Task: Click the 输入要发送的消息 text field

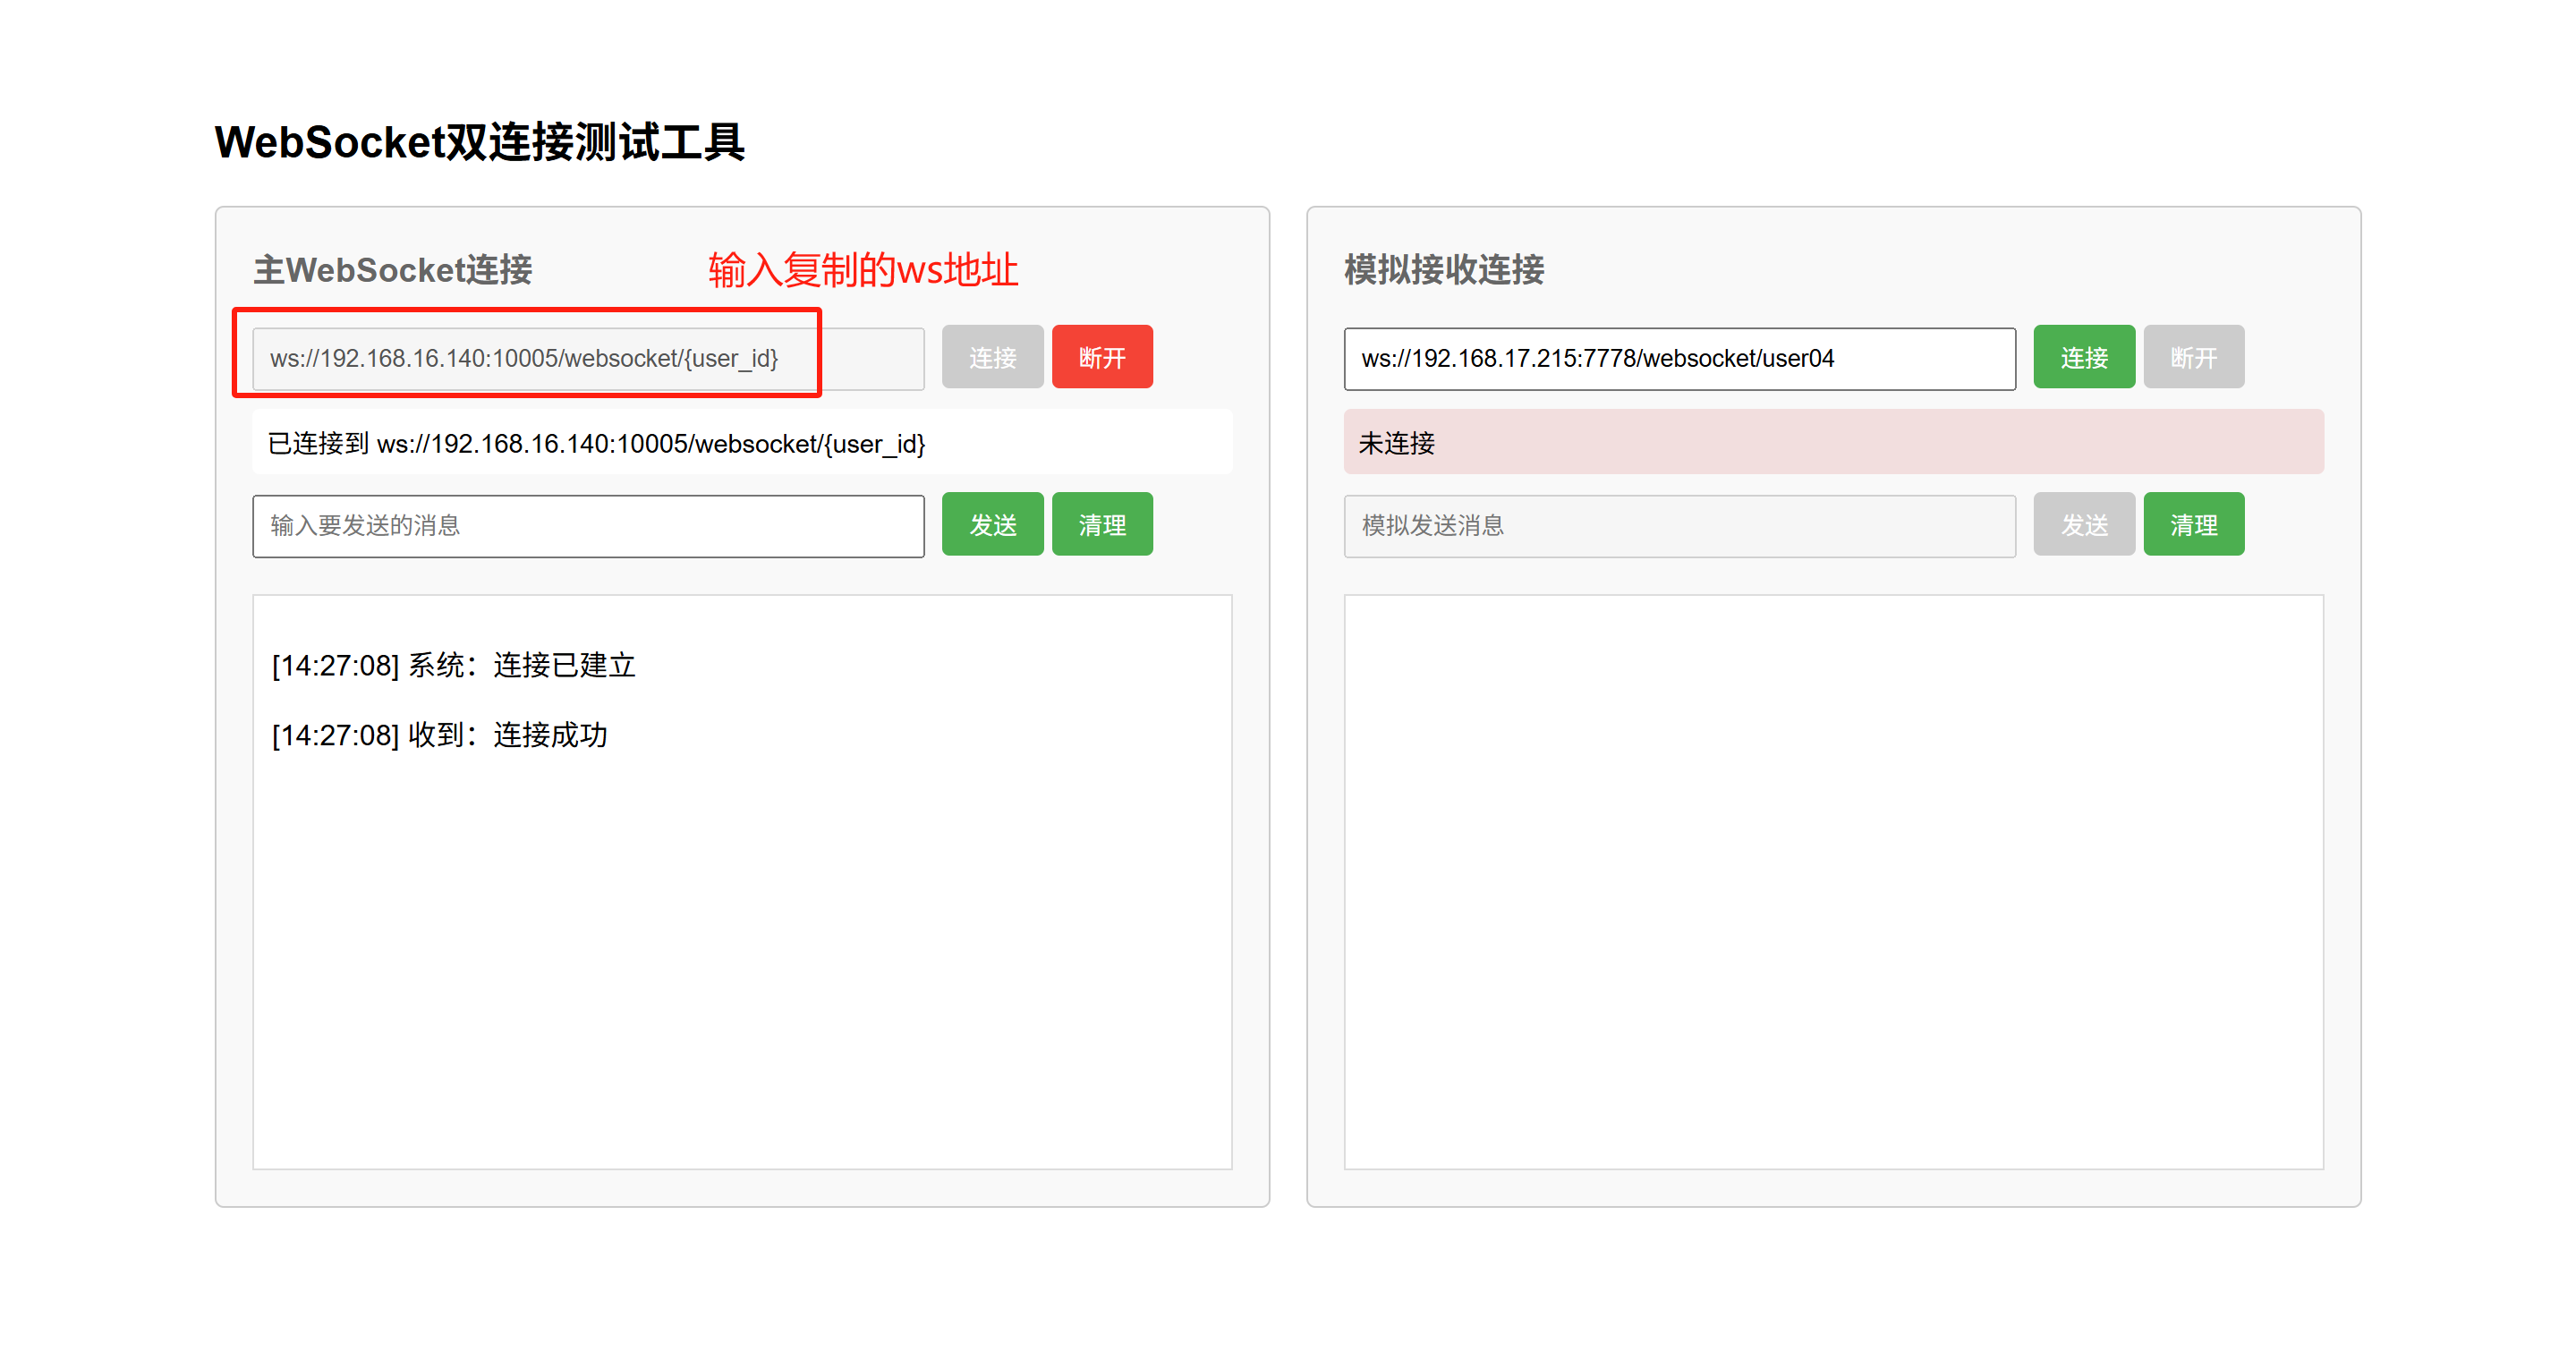Action: pos(588,526)
